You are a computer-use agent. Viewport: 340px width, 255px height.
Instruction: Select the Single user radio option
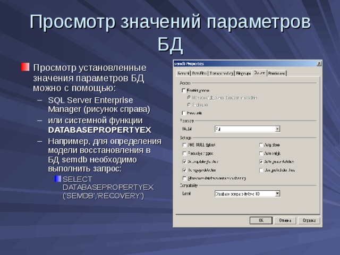click(189, 105)
